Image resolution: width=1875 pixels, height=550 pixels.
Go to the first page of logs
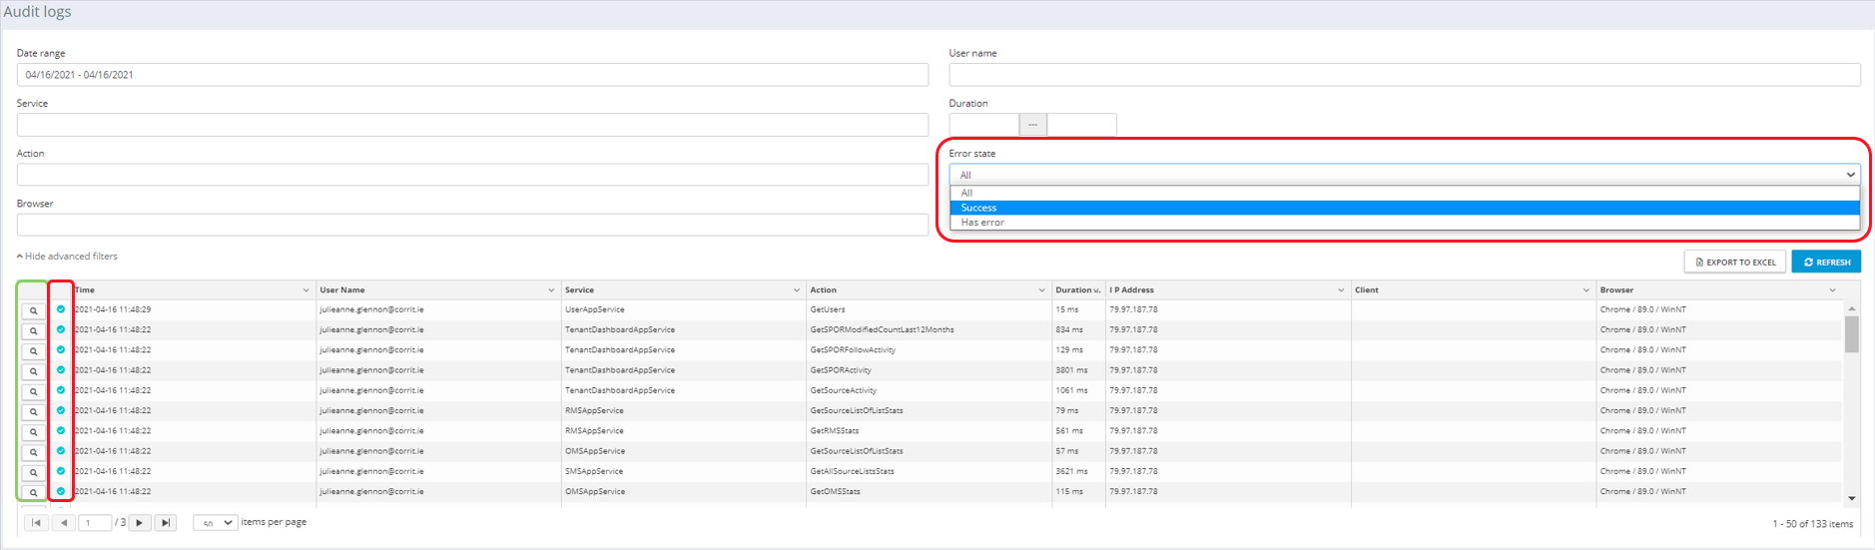click(36, 522)
